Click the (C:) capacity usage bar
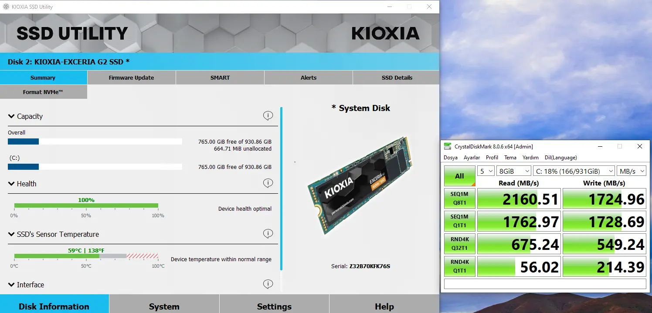The image size is (652, 313). pyautogui.click(x=95, y=167)
